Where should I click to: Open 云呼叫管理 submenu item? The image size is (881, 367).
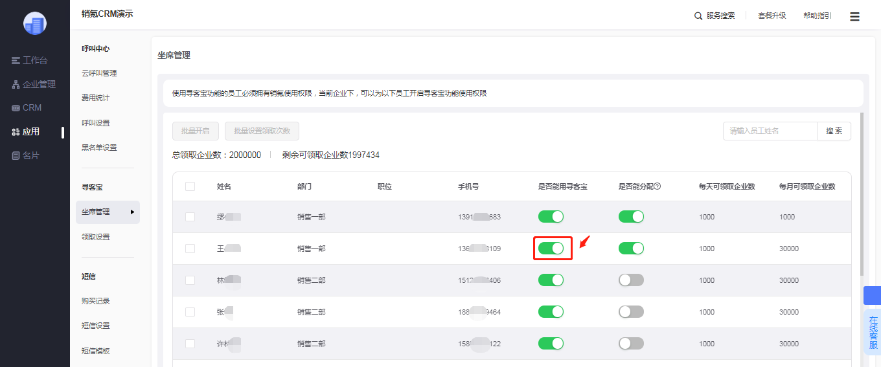[99, 73]
